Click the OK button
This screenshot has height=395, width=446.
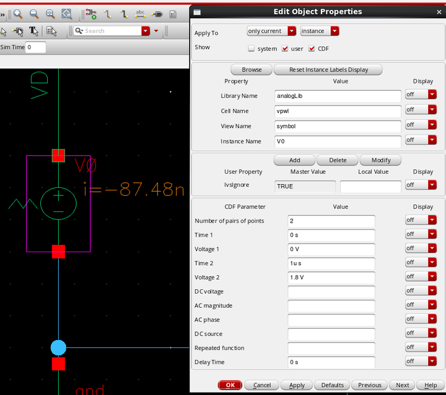tap(230, 384)
